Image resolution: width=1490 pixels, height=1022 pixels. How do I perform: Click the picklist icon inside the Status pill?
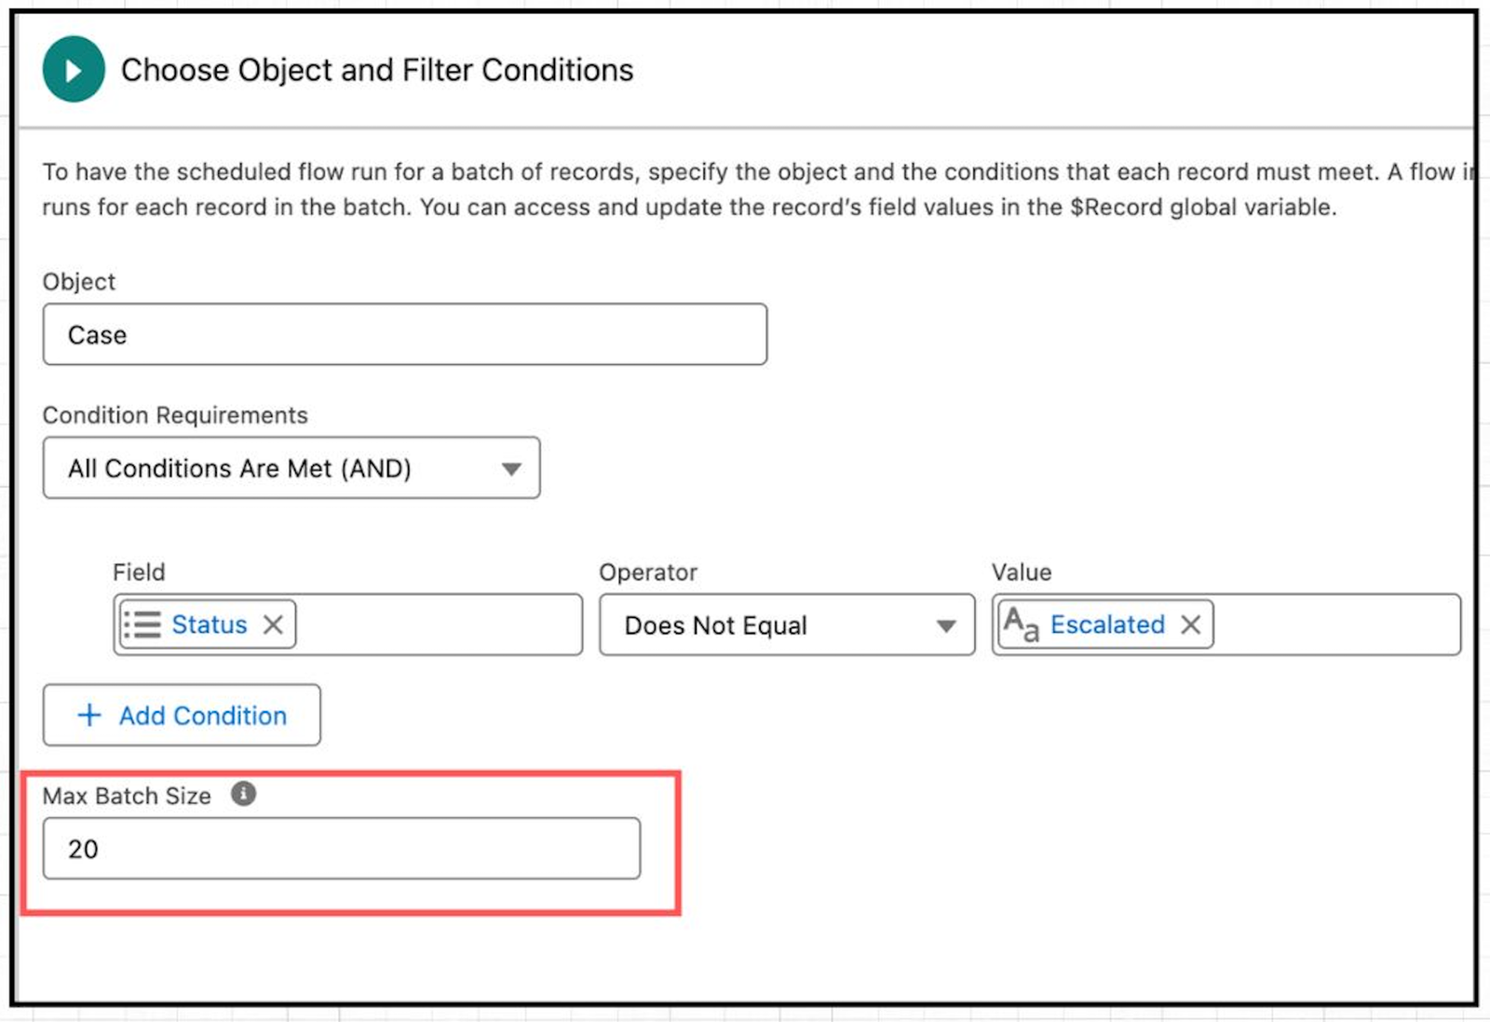coord(146,625)
